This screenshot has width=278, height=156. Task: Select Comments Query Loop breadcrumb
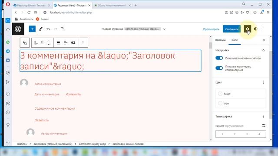[x=93, y=144]
